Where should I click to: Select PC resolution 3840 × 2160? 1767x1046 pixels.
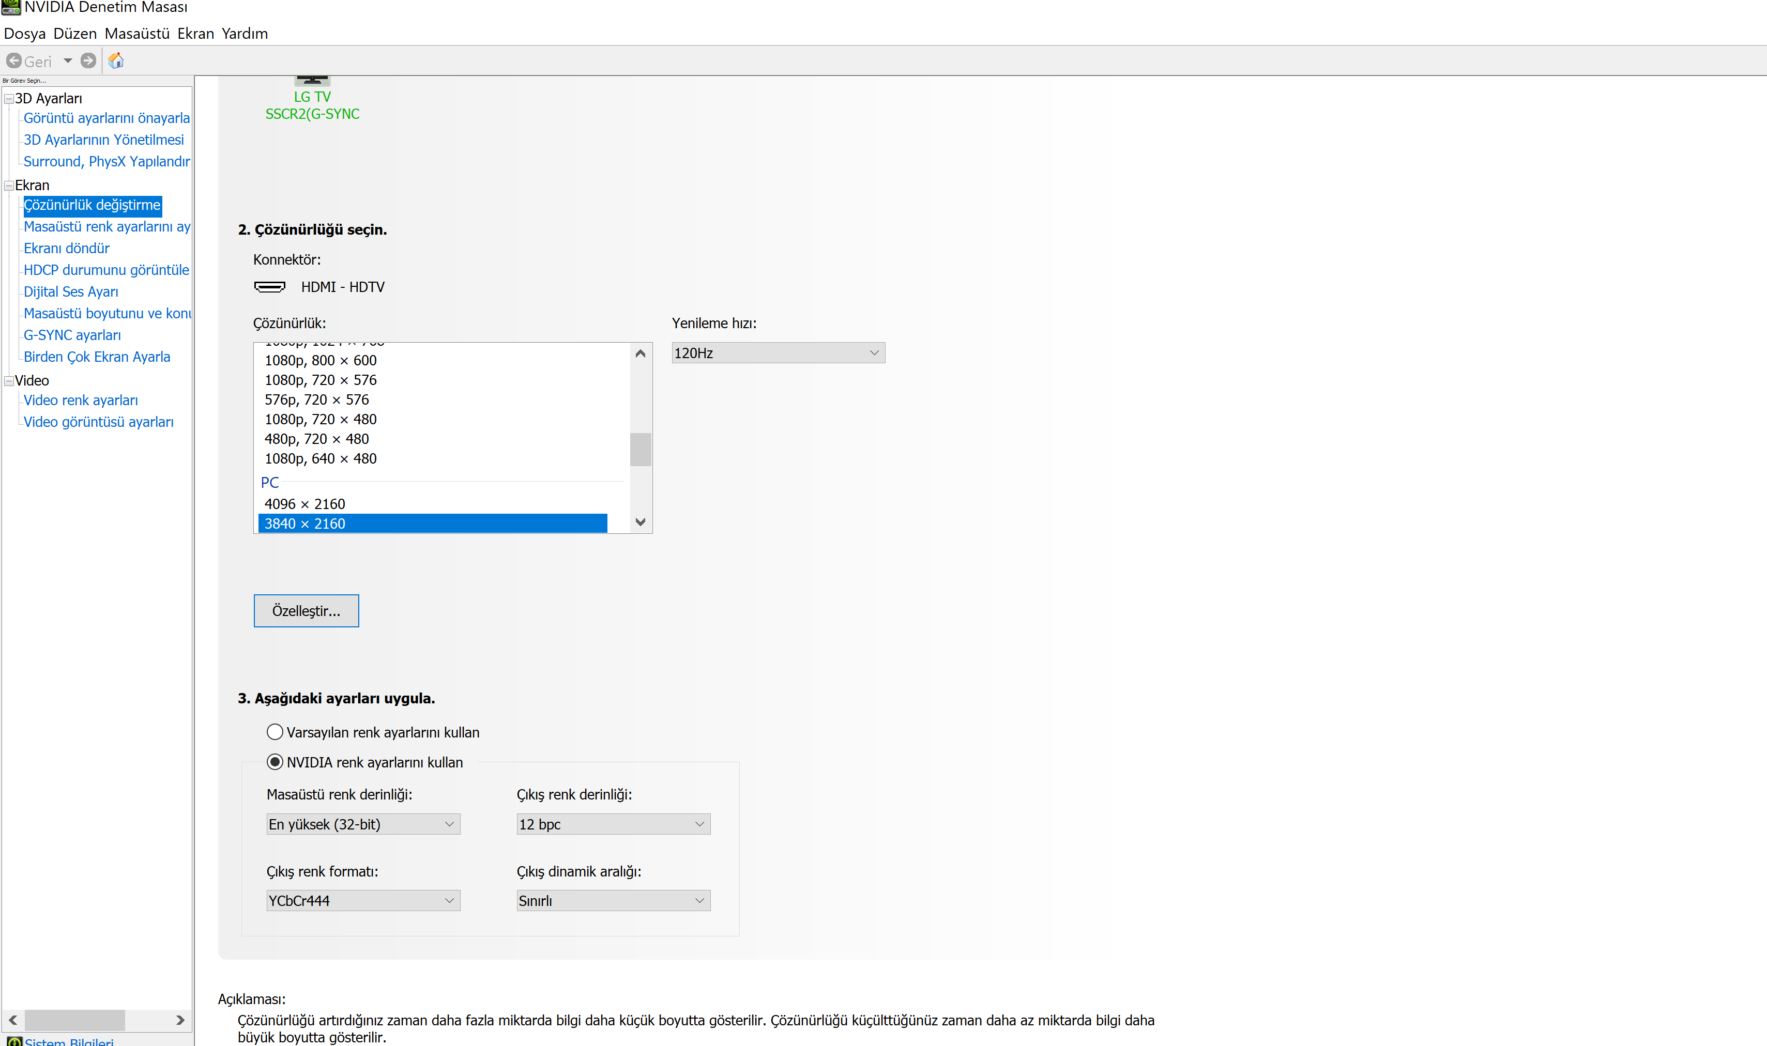[433, 524]
